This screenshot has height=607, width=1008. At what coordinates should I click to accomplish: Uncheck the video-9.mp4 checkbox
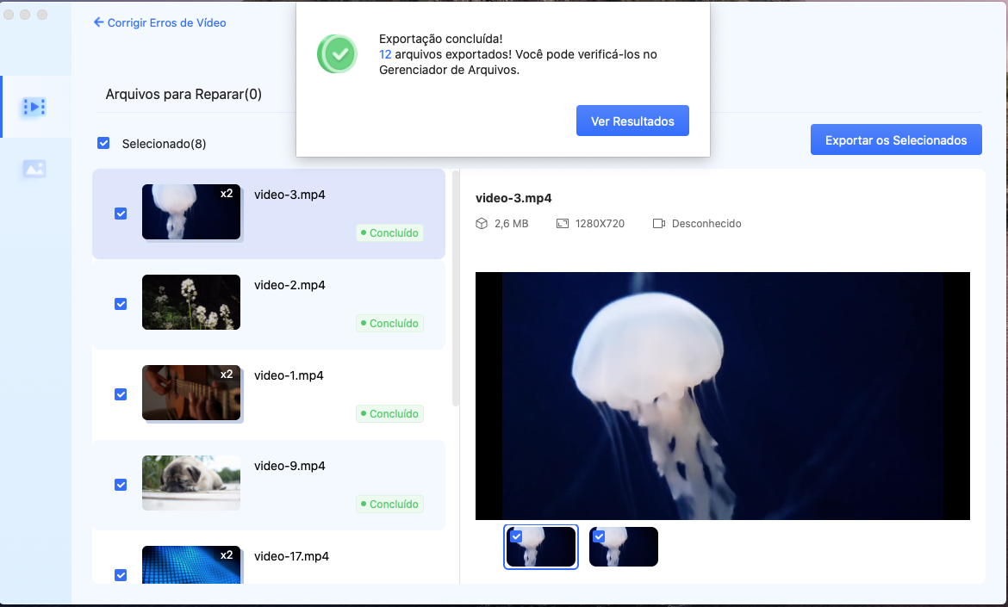tap(121, 485)
